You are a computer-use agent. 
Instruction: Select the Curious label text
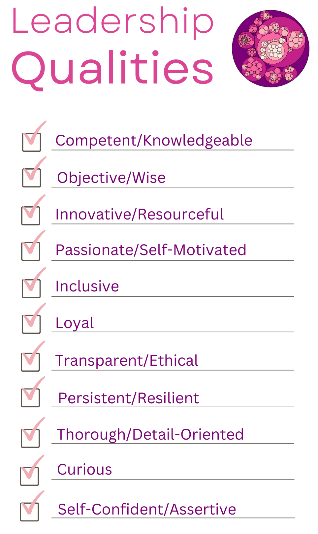84,470
